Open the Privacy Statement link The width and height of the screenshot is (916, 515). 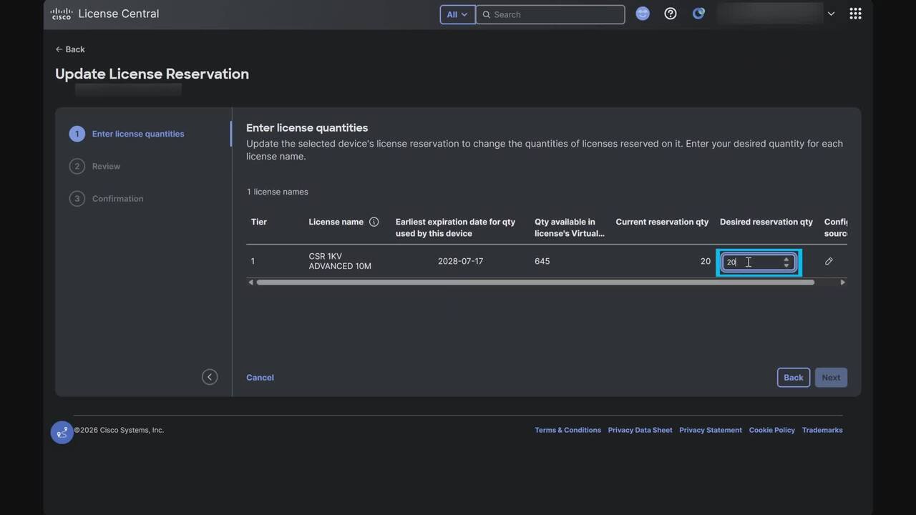point(710,430)
